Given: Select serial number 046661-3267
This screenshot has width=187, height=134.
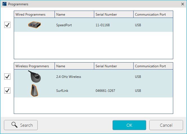Looking at the screenshot, I should coord(105,91).
